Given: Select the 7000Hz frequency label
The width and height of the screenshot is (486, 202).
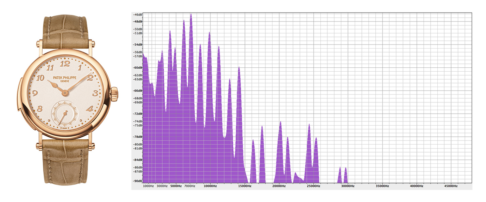Looking at the screenshot, I should (x=190, y=186).
